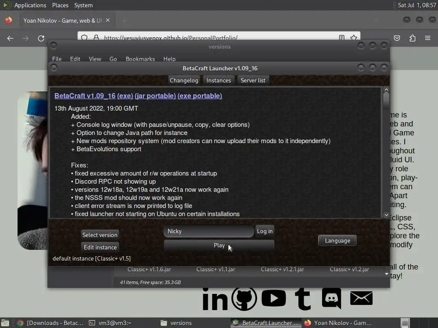This screenshot has height=328, width=438.
Task: Open the Pocket save icon in Firefox
Action: (x=397, y=38)
